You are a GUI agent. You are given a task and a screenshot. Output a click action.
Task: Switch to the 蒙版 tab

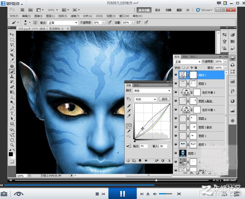(137, 85)
